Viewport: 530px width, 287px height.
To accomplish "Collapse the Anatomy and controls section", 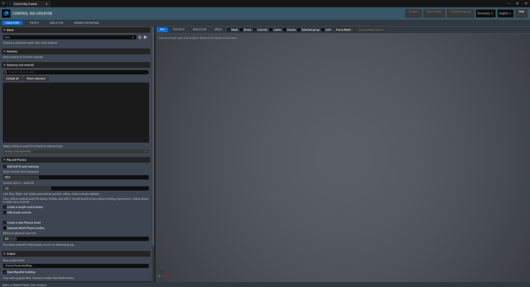I will tap(4, 65).
